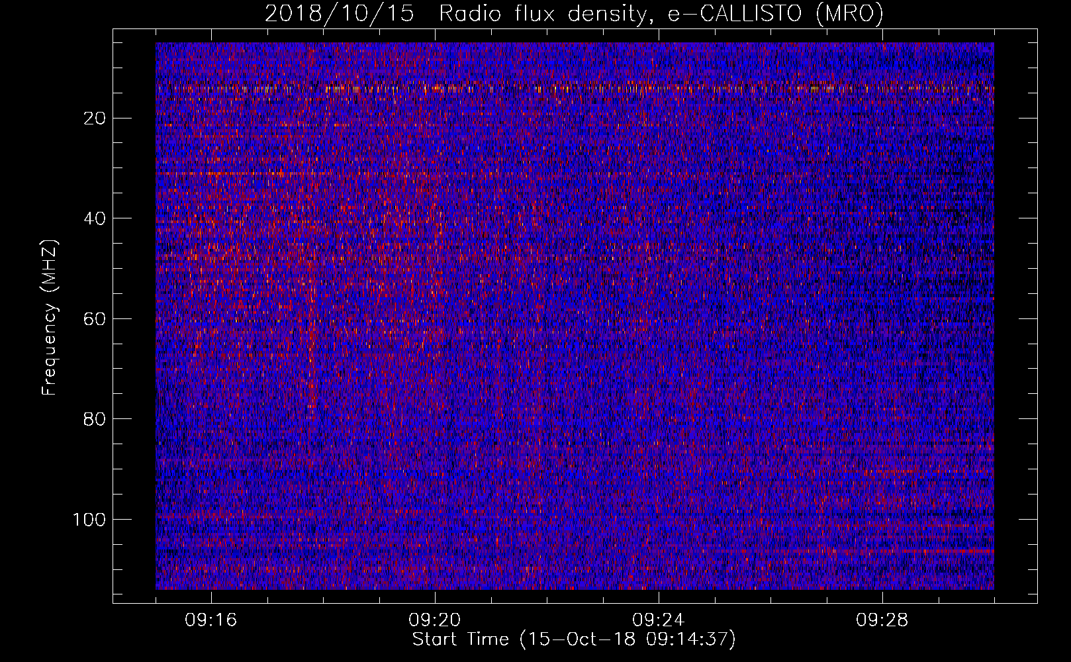Click the '09:24' time axis label
1071x662 pixels.
[659, 620]
